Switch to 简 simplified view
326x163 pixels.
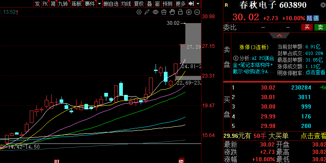53,4
